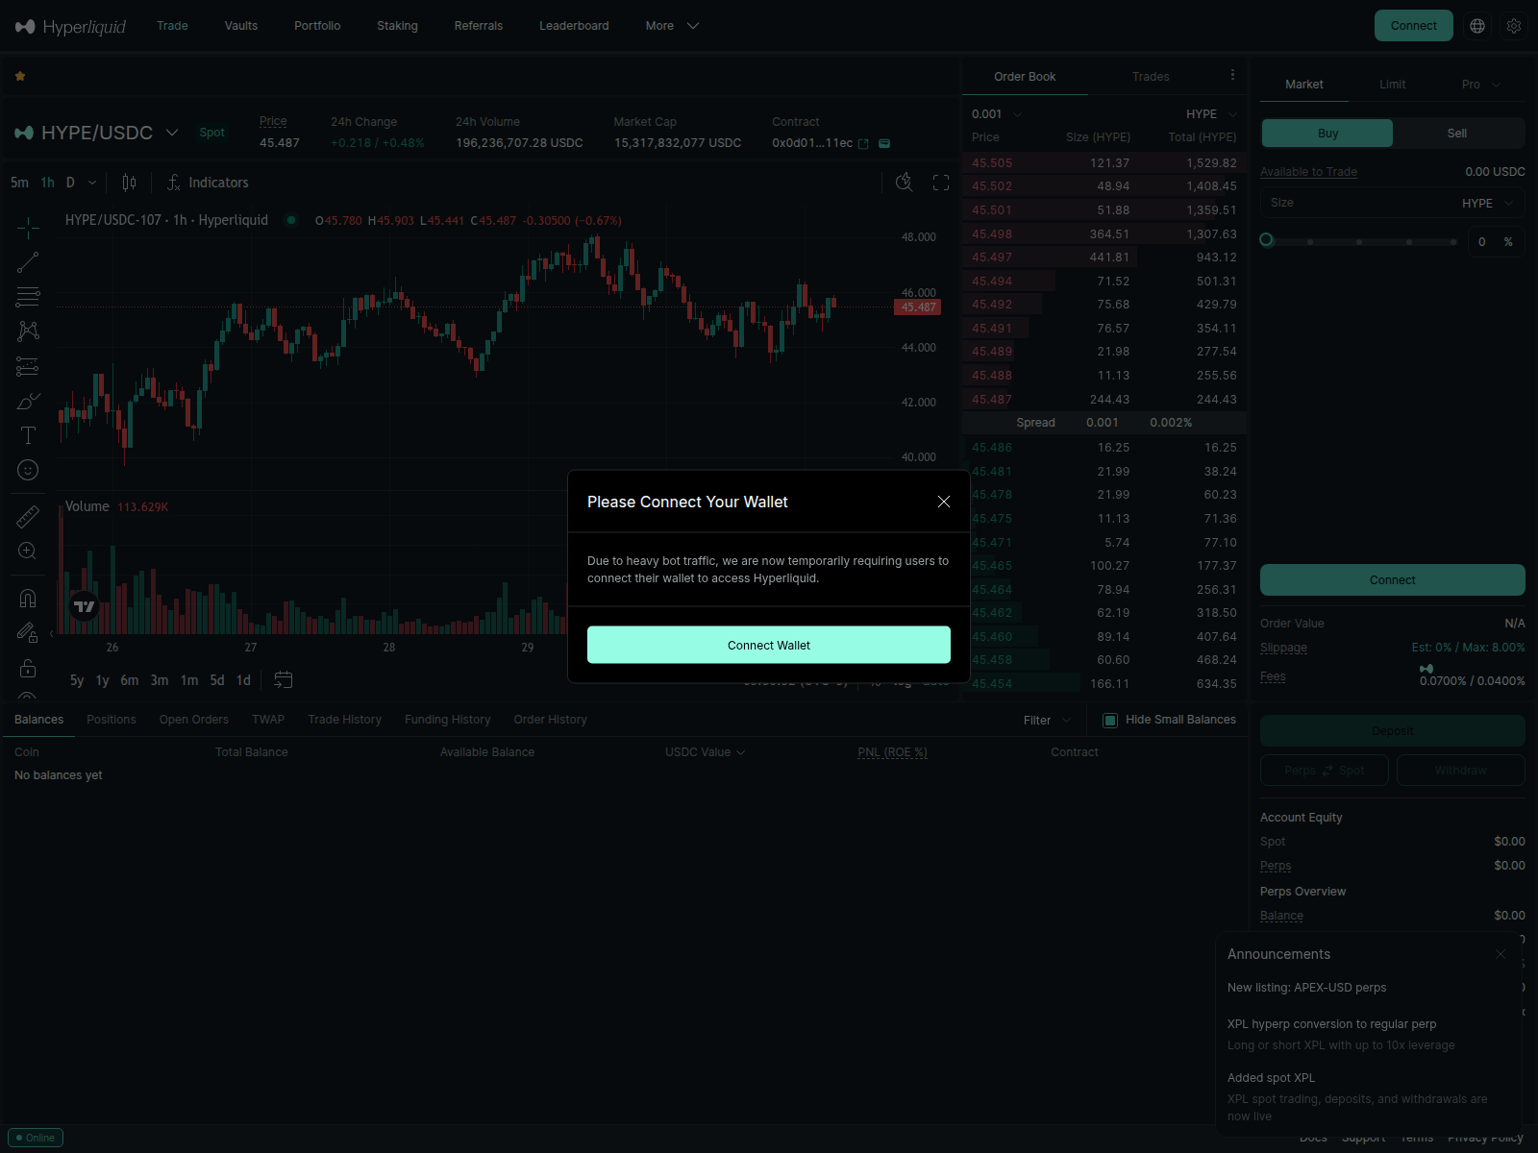Click the Hyperliquid logo
The height and width of the screenshot is (1153, 1538).
click(70, 26)
